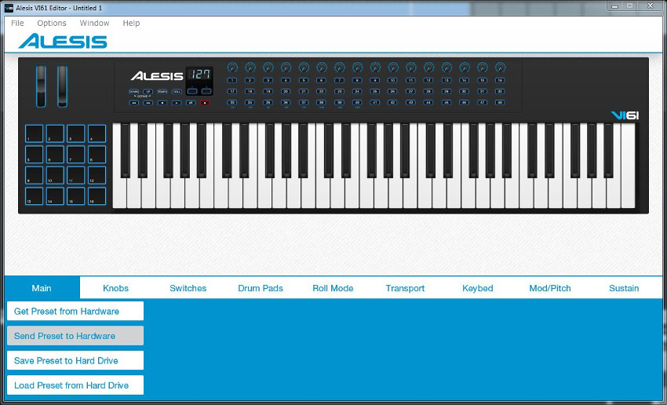Select switch button 33
The image size is (667, 405).
231,103
